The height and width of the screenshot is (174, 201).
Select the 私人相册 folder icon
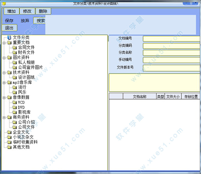click(x=14, y=62)
